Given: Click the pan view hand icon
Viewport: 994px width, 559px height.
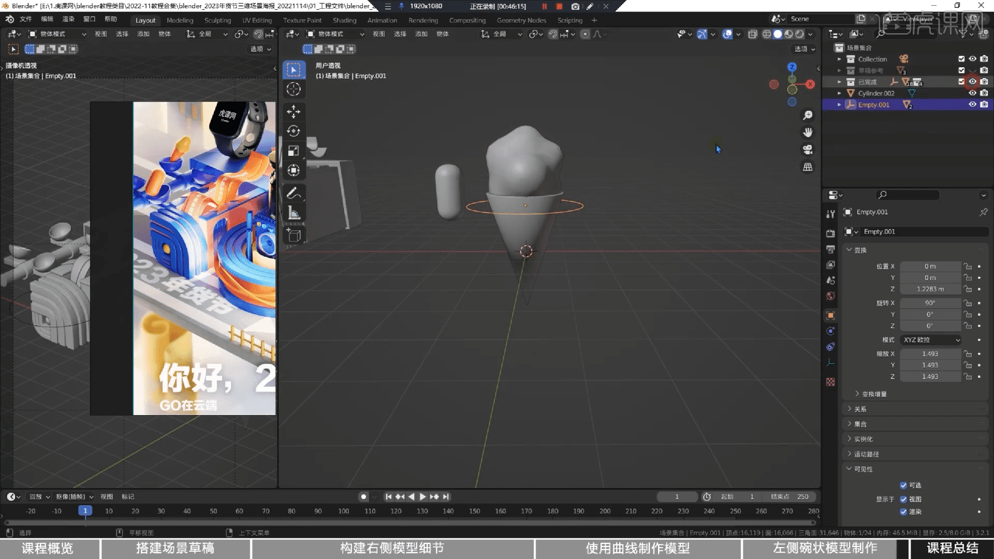Looking at the screenshot, I should pyautogui.click(x=808, y=133).
